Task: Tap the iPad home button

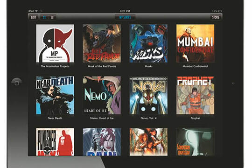Action: (17, 83)
